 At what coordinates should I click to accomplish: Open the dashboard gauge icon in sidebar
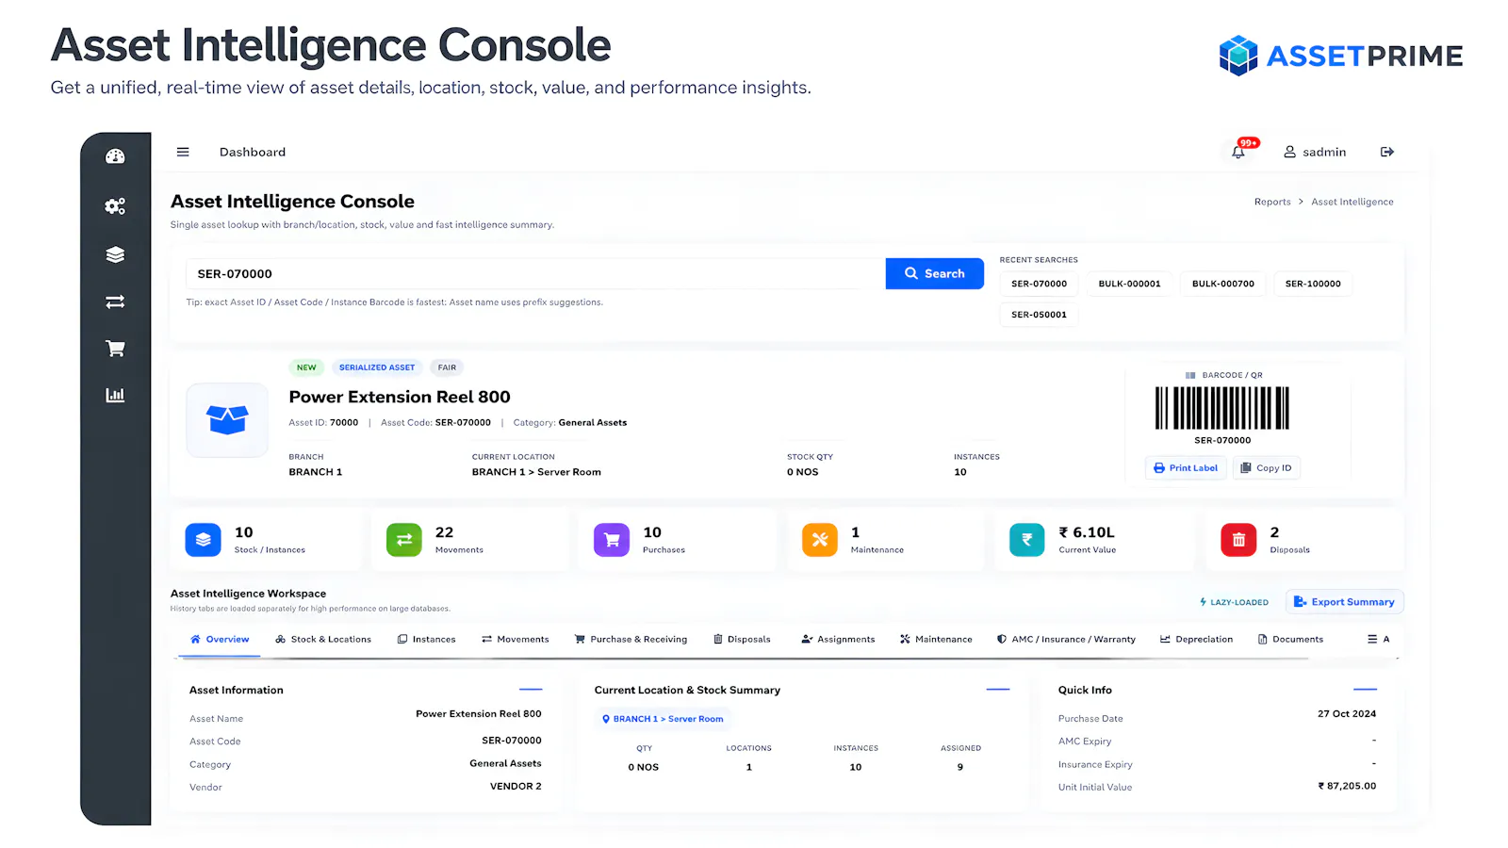pos(115,156)
